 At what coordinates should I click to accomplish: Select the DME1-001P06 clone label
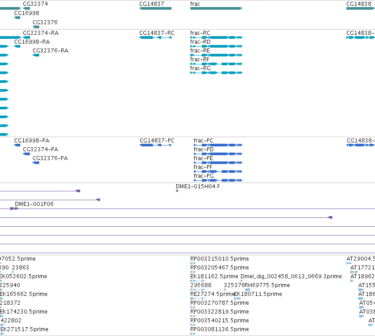click(34, 204)
